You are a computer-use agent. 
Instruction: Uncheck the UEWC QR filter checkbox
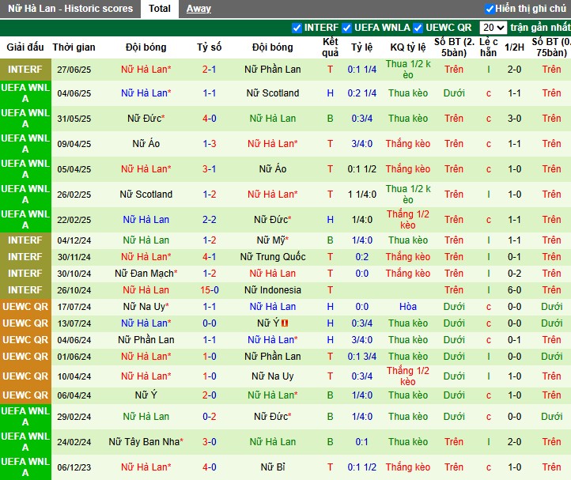pos(418,28)
